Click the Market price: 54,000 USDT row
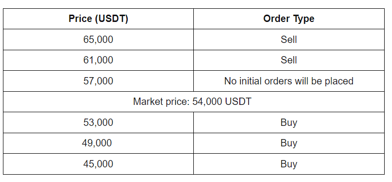392x182 pixels. click(194, 101)
